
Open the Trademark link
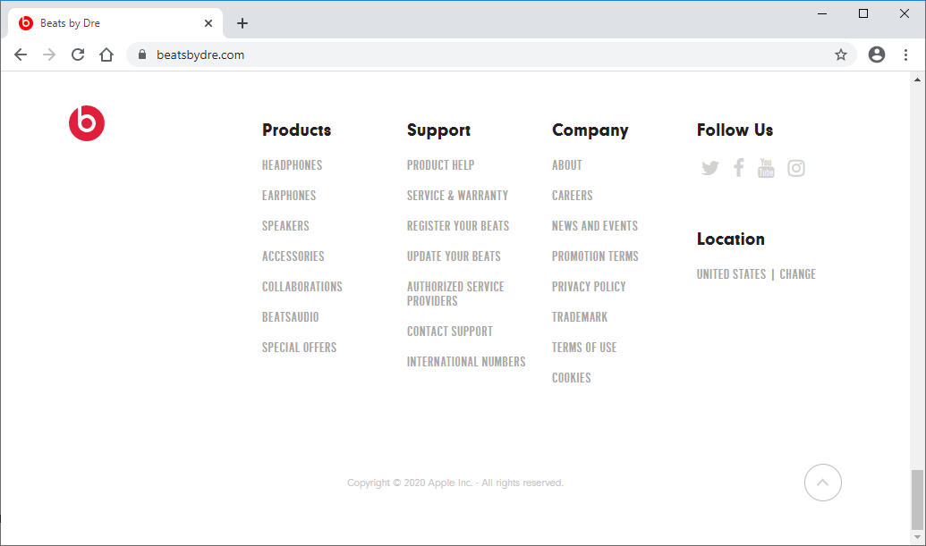[580, 316]
